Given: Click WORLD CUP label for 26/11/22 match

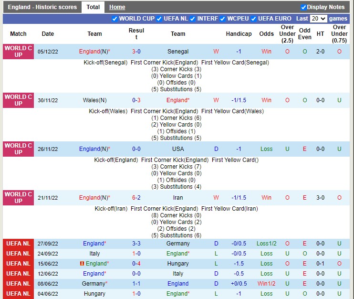Looking at the screenshot, I should click(18, 149).
